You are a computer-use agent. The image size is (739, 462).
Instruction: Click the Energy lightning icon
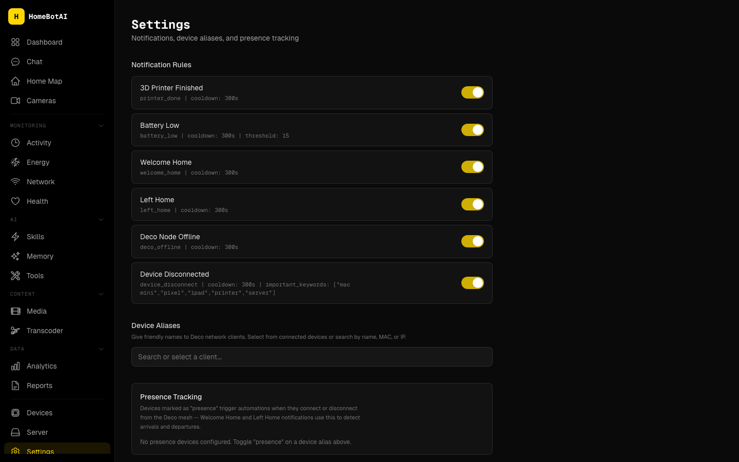click(x=15, y=162)
